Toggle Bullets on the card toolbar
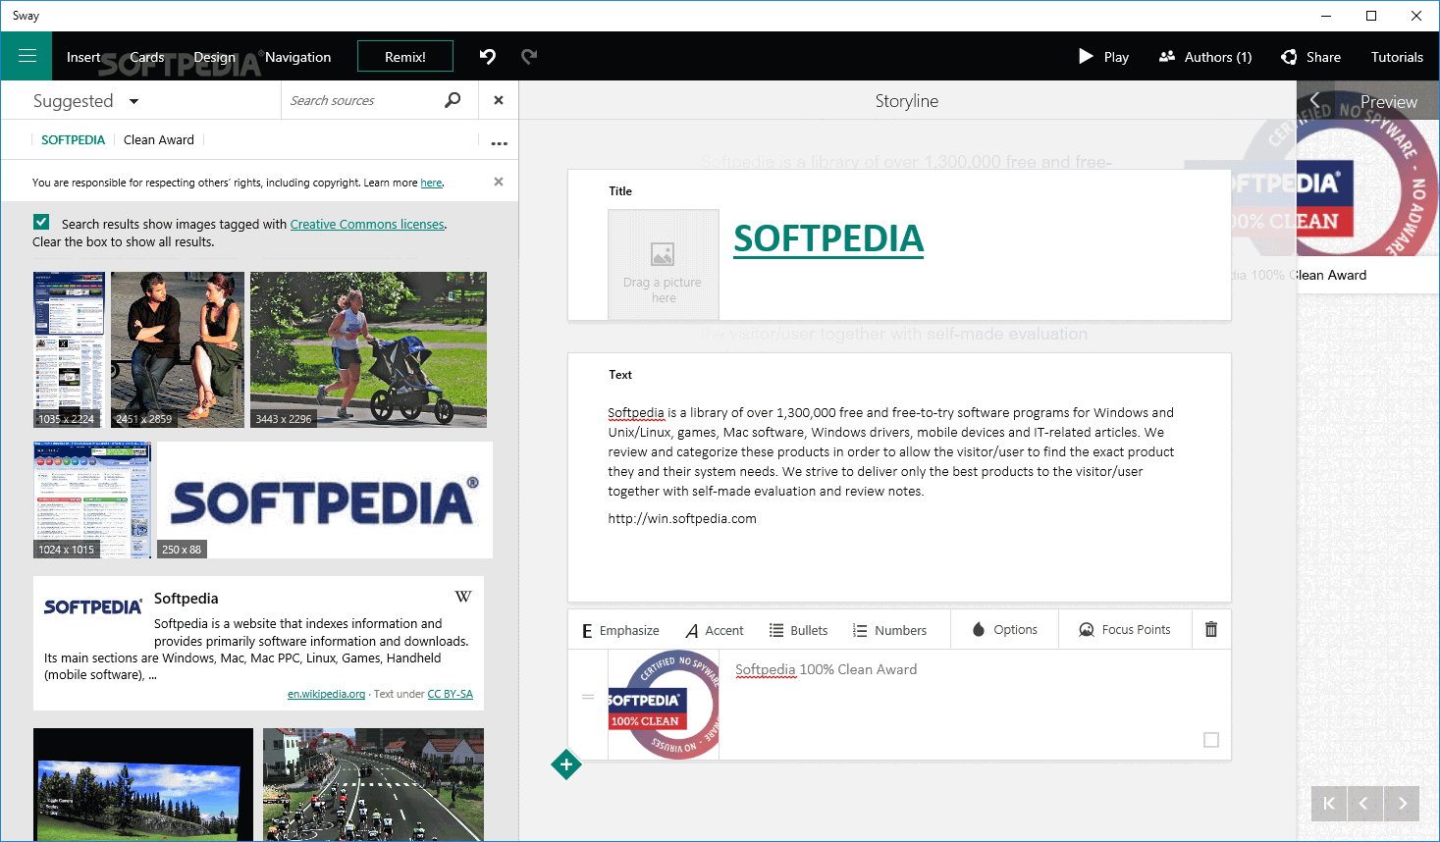 tap(798, 629)
